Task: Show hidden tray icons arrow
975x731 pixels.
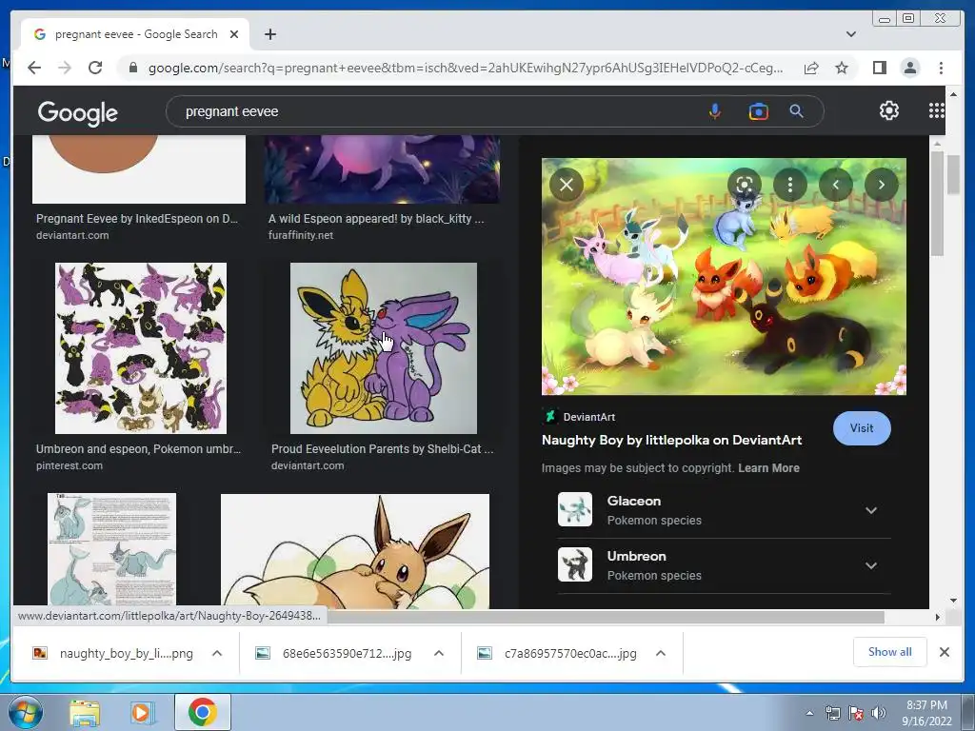Action: point(809,713)
